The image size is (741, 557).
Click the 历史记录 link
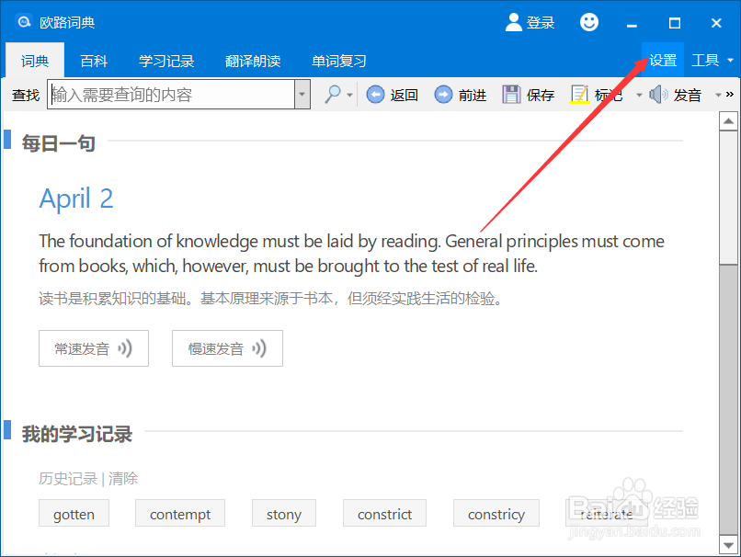coord(68,479)
